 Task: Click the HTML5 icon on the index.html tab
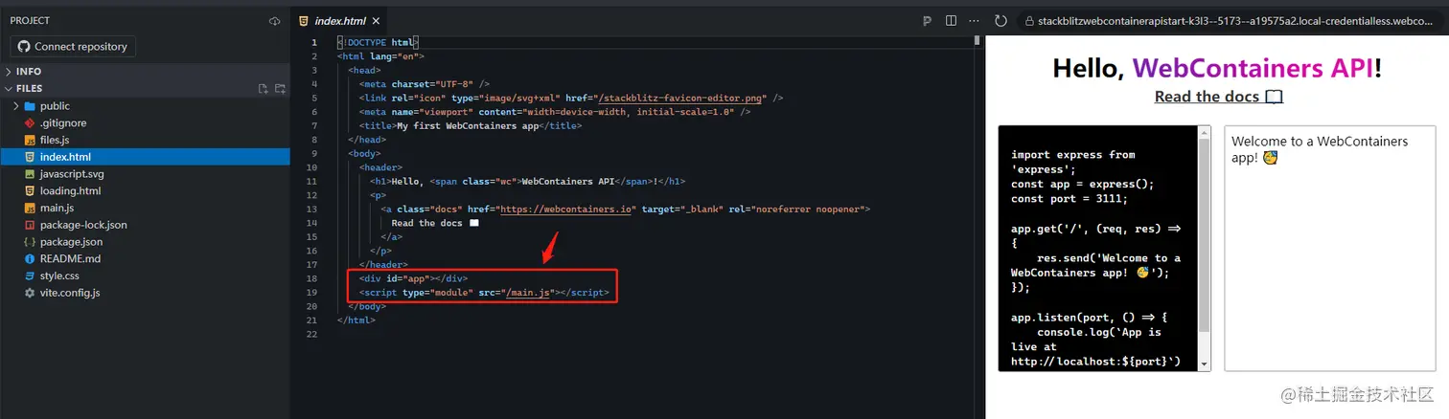pyautogui.click(x=304, y=21)
